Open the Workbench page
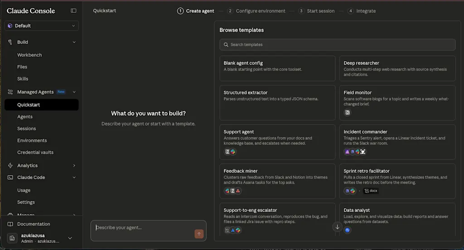Viewport: 464px width, 250px height. (x=29, y=55)
